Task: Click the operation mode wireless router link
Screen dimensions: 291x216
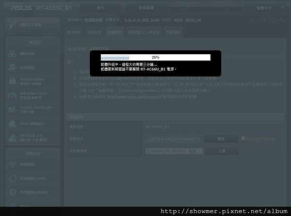Action: pyautogui.click(x=93, y=20)
